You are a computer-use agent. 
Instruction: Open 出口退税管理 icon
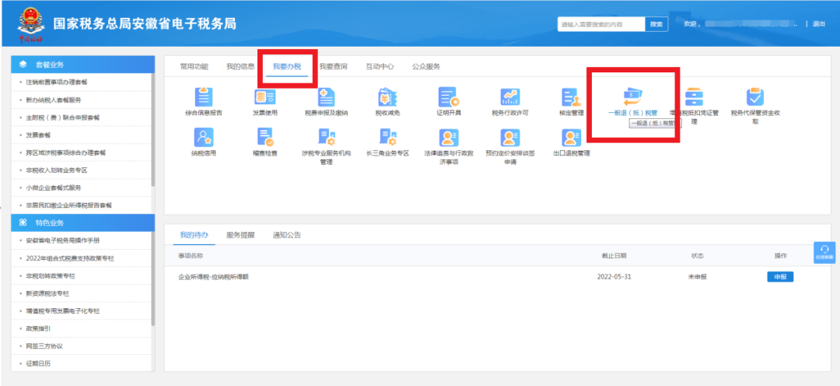tap(571, 137)
